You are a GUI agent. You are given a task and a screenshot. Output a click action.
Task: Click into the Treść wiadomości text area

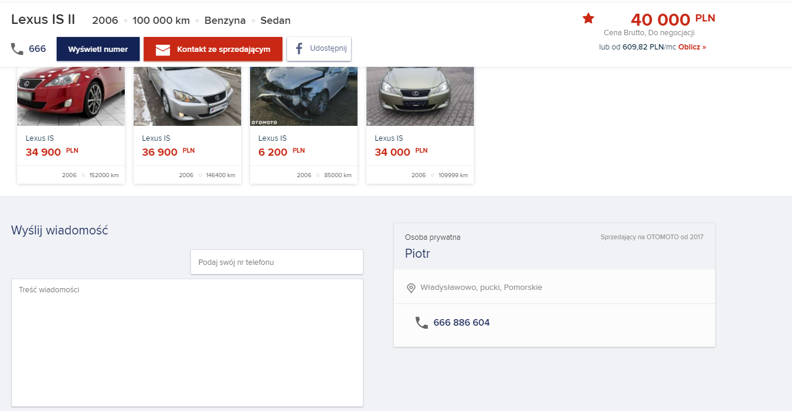pyautogui.click(x=187, y=343)
